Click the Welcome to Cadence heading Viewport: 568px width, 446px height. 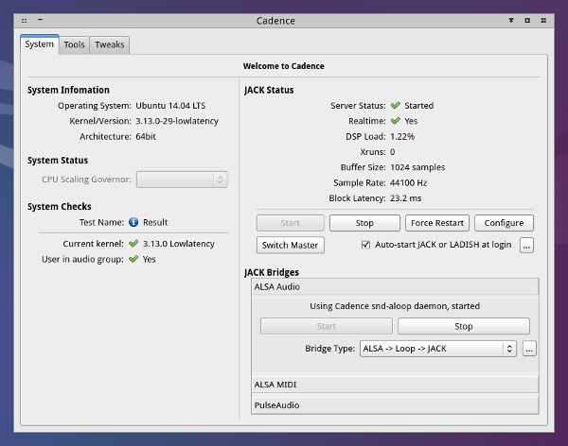[x=284, y=66]
